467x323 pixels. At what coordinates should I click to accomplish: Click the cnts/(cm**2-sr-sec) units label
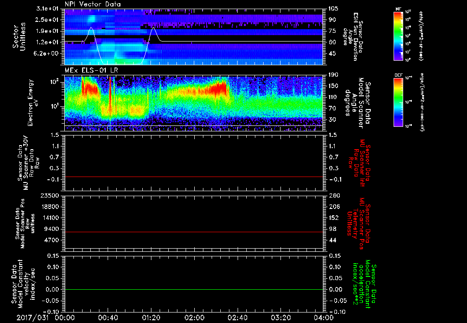click(x=421, y=36)
